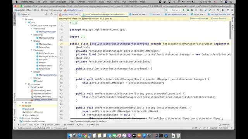
Task: Select BirthCertificate class in project tree
Action: [x=46, y=53]
